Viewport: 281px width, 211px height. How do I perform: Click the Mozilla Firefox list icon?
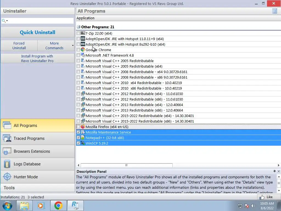[x=83, y=127]
